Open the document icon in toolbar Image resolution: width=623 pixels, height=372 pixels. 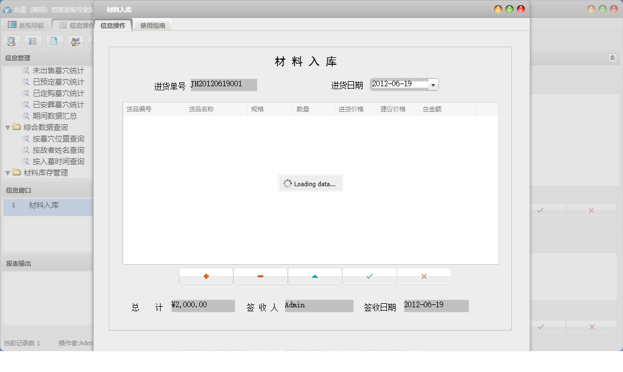(x=54, y=41)
